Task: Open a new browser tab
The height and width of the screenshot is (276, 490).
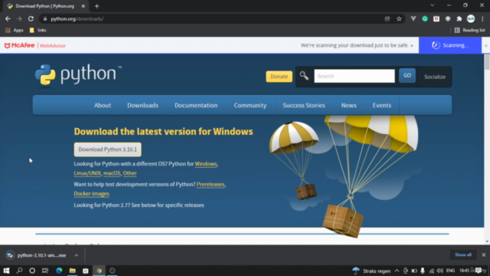Action: coord(97,6)
